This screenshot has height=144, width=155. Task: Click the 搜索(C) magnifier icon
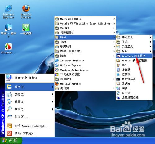coord(9,109)
